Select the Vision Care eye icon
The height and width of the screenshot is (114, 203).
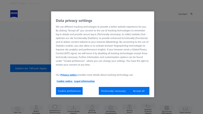[18, 109]
